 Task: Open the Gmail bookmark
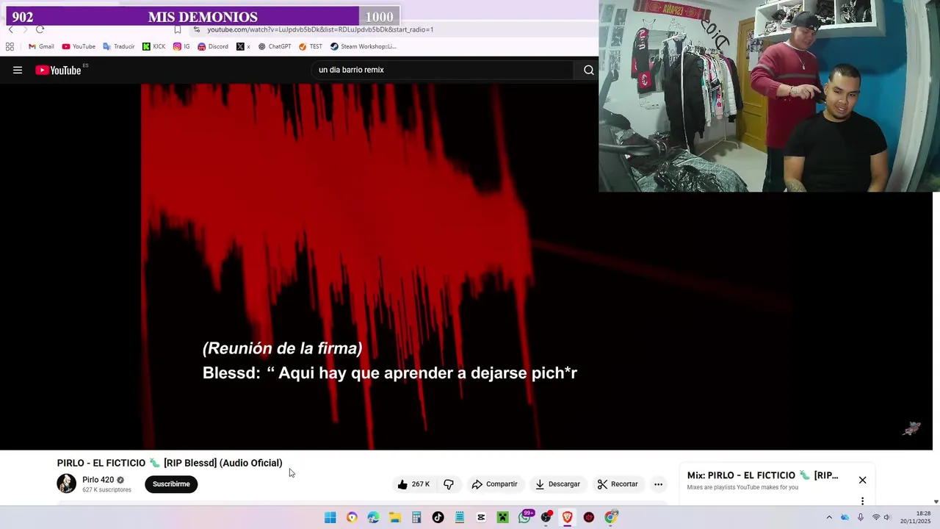40,46
